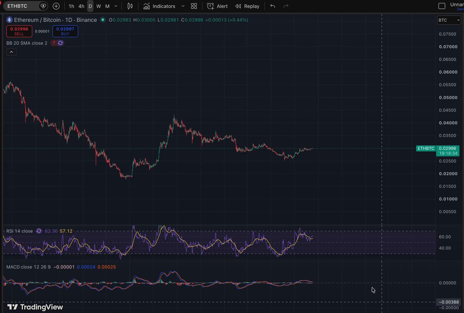The image size is (464, 313).
Task: Click the purple BB indicator refresh icon
Action: click(60, 43)
